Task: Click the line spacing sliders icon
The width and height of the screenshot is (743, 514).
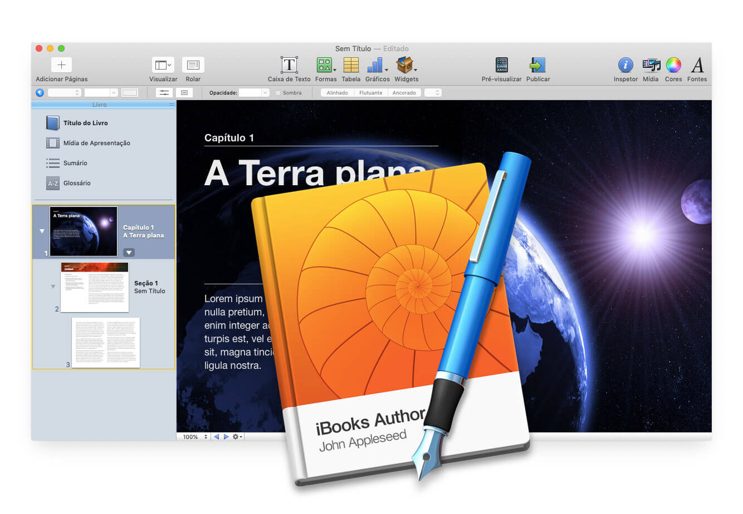Action: point(164,93)
